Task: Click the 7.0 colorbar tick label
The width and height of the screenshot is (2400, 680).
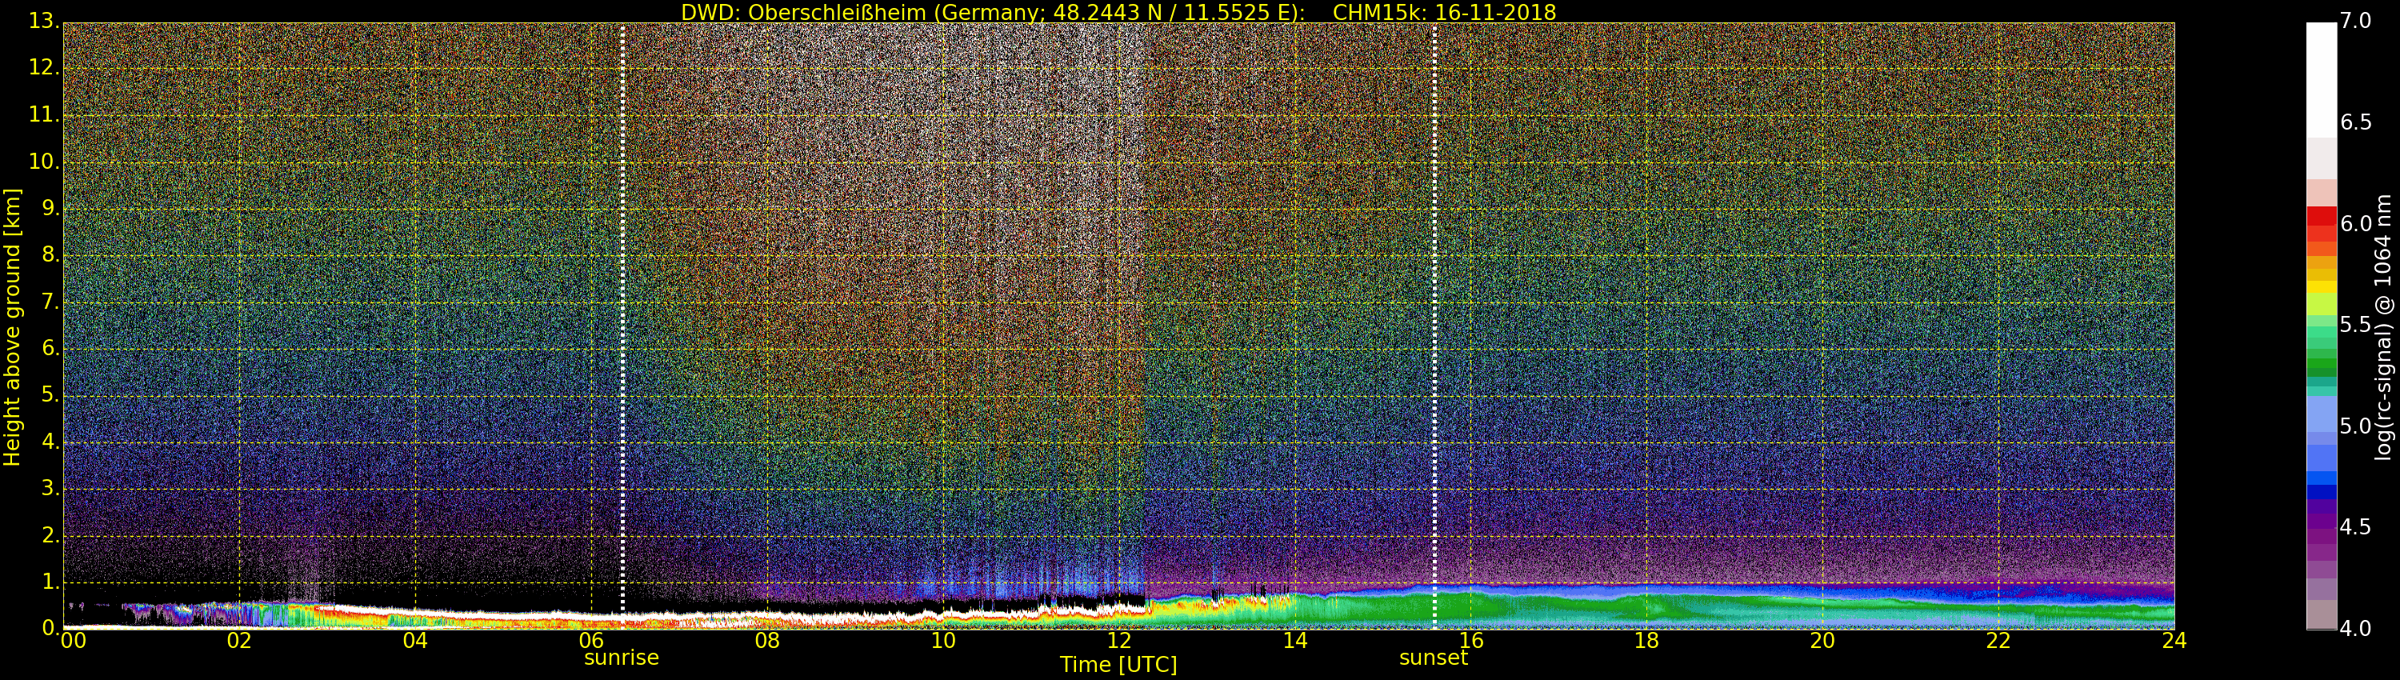Action: coord(2356,22)
